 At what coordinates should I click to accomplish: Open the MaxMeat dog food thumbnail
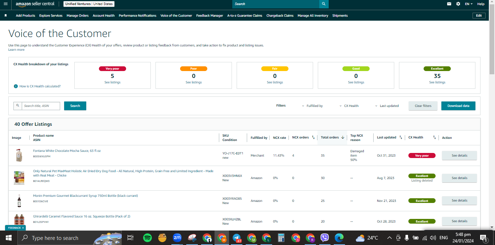(19, 178)
